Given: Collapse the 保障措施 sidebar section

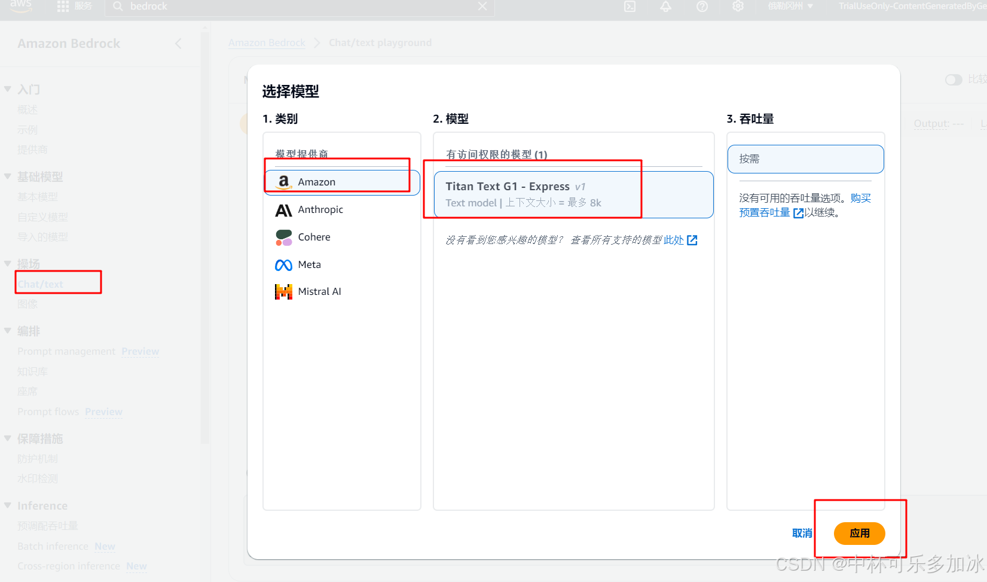Looking at the screenshot, I should [8, 438].
